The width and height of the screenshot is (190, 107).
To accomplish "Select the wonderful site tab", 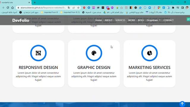I will click(x=15, y=2).
